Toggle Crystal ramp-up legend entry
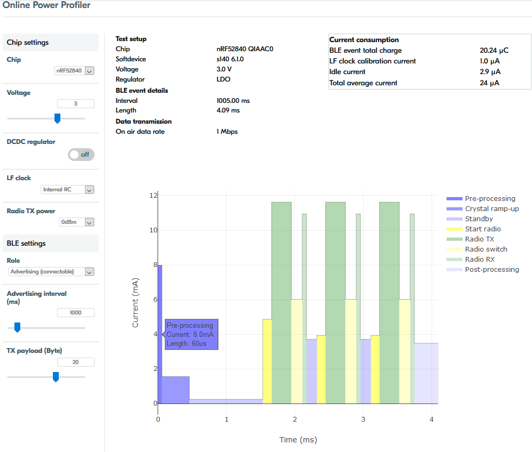 click(491, 208)
